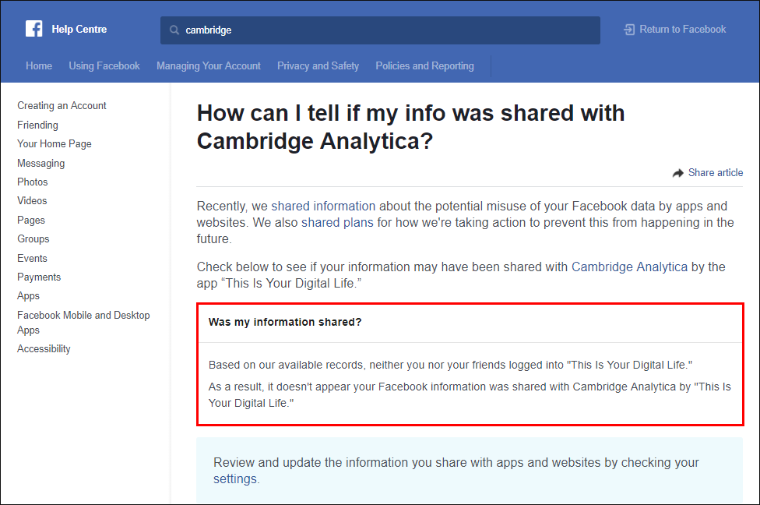Select Messaging in sidebar
Screen dimensions: 760x505
[x=41, y=164]
